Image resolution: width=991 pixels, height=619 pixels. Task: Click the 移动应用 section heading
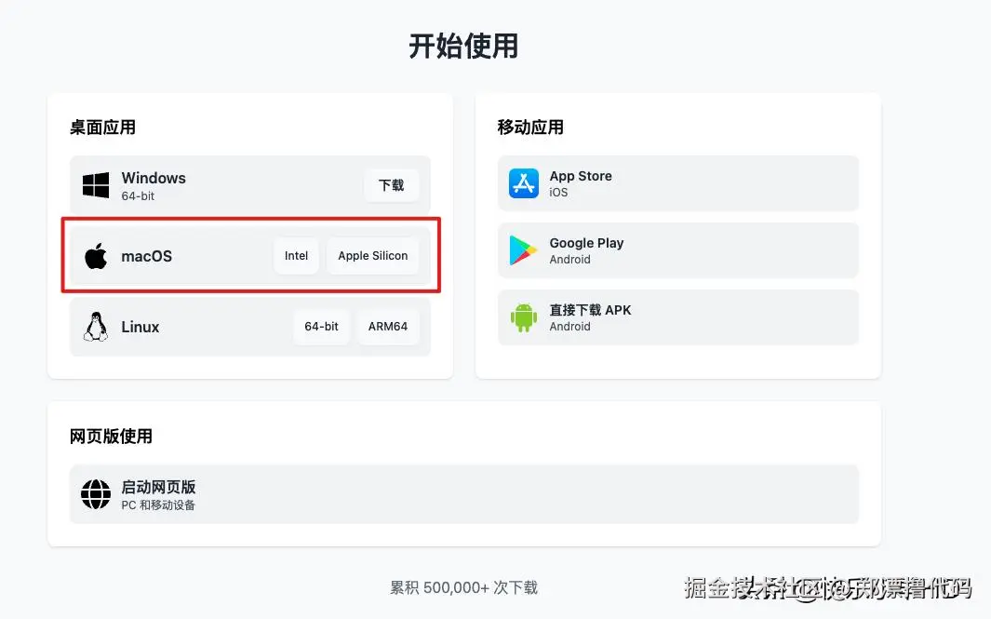point(530,128)
